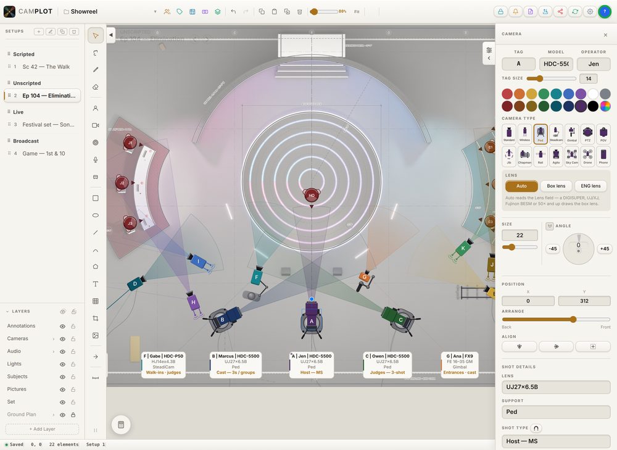This screenshot has height=450, width=617.
Task: Hide the Subjects layer
Action: pos(62,377)
